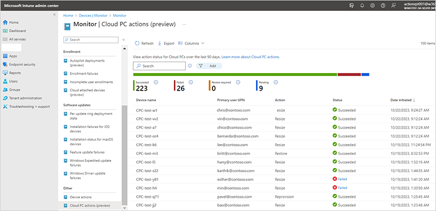The height and width of the screenshot is (211, 436).
Task: Open Failed status link for CPC-test-h4
Action: click(343, 188)
